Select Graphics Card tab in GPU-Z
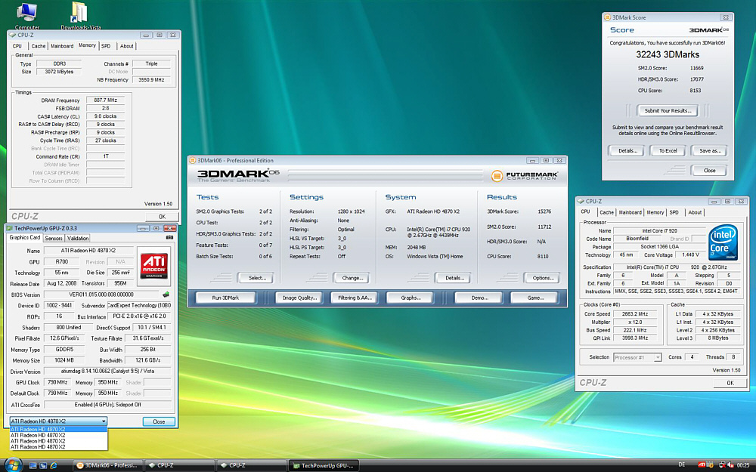Screen dimensions: 756x472 pos(25,237)
